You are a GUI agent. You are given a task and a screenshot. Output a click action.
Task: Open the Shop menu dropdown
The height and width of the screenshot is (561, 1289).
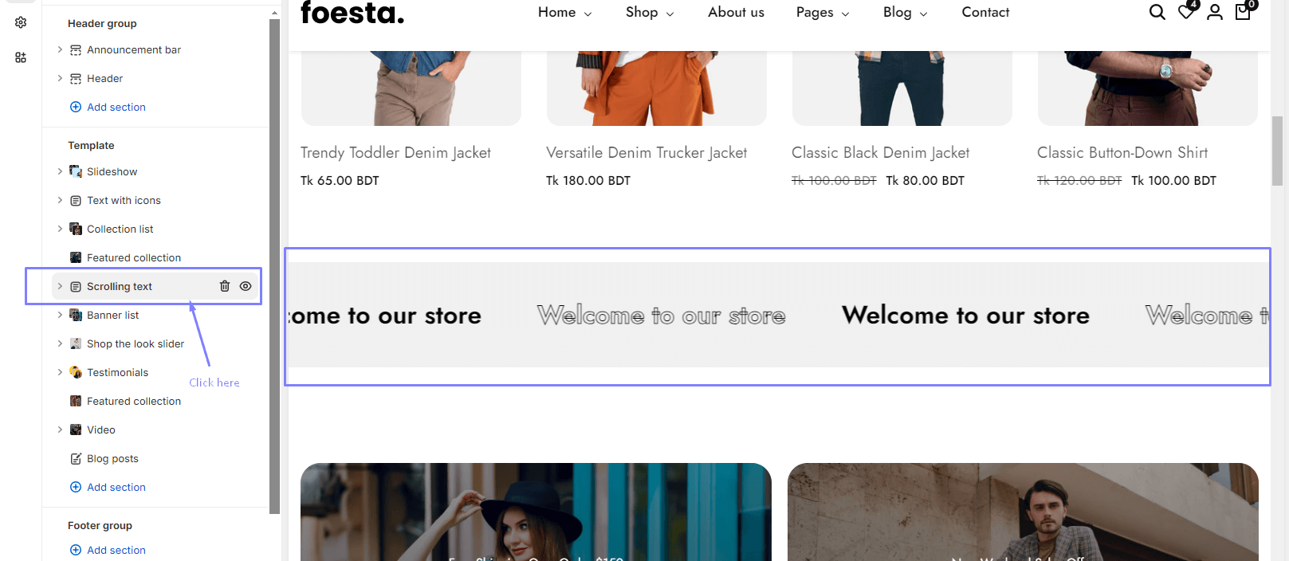tap(649, 12)
